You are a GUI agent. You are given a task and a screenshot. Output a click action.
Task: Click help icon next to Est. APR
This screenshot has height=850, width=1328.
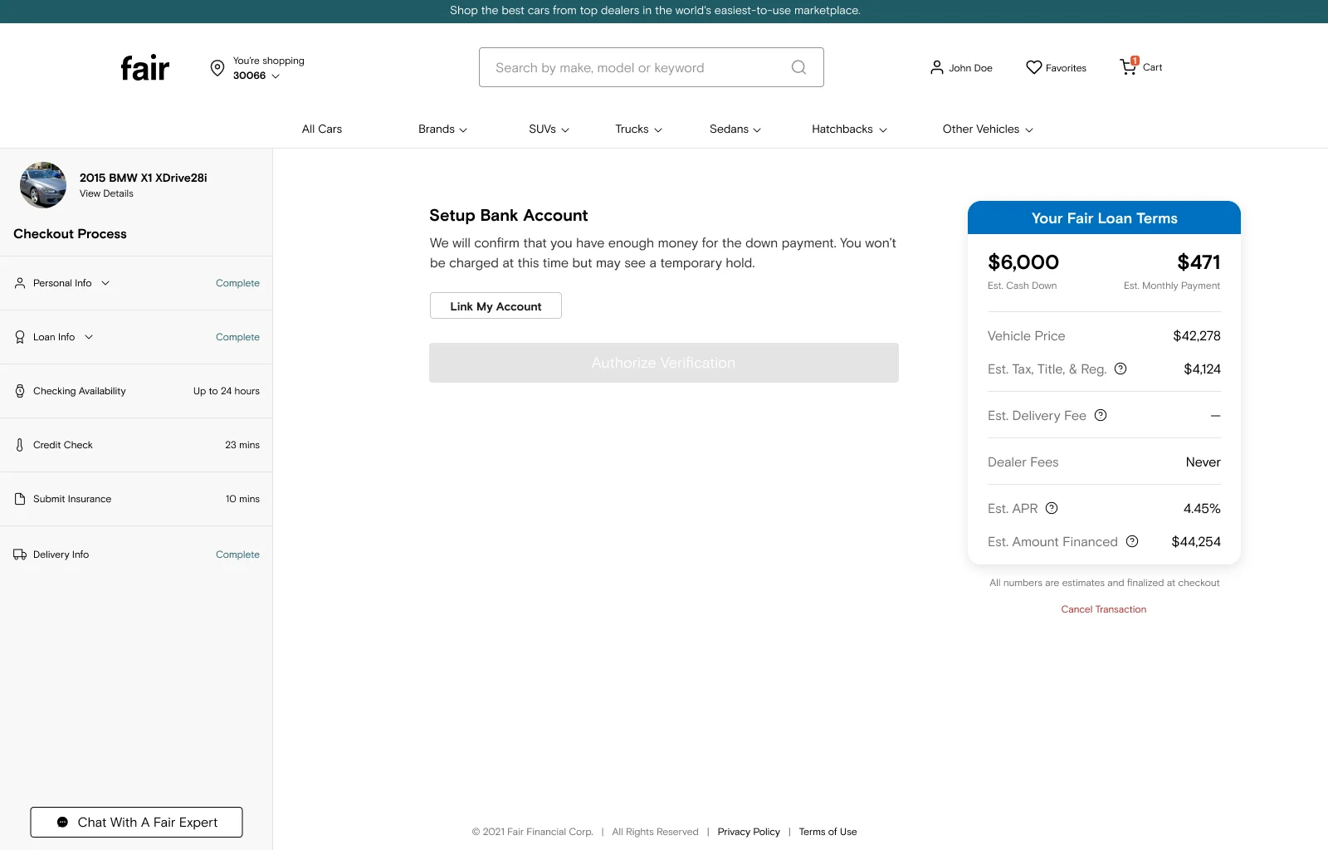point(1052,508)
